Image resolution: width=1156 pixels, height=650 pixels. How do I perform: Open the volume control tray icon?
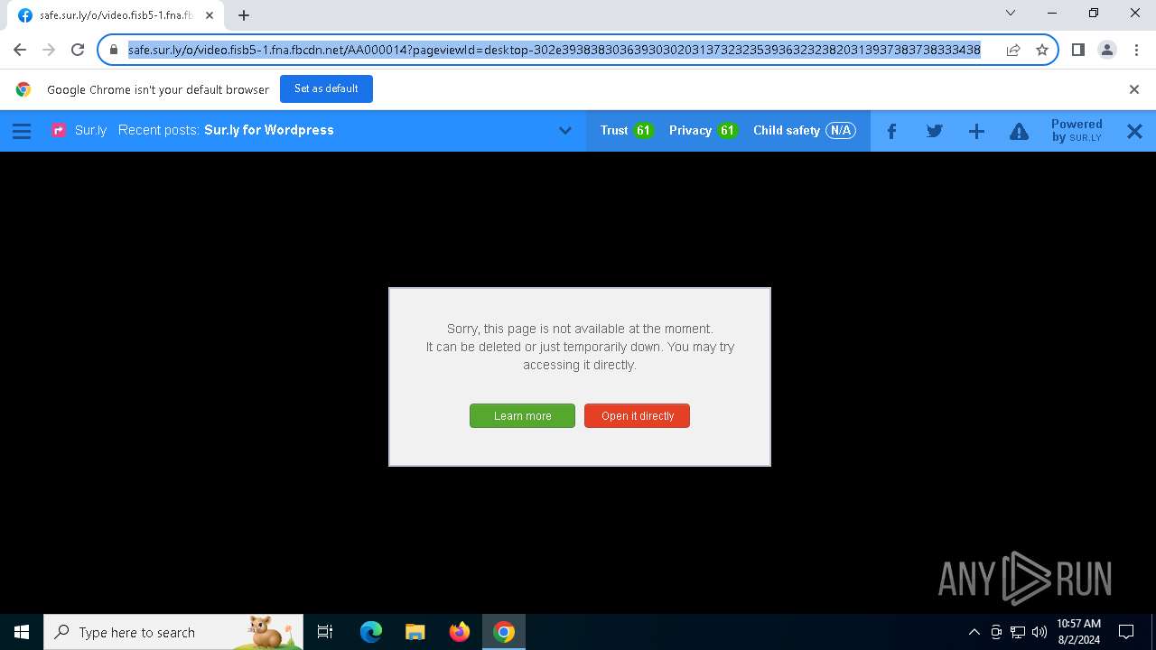point(1039,632)
